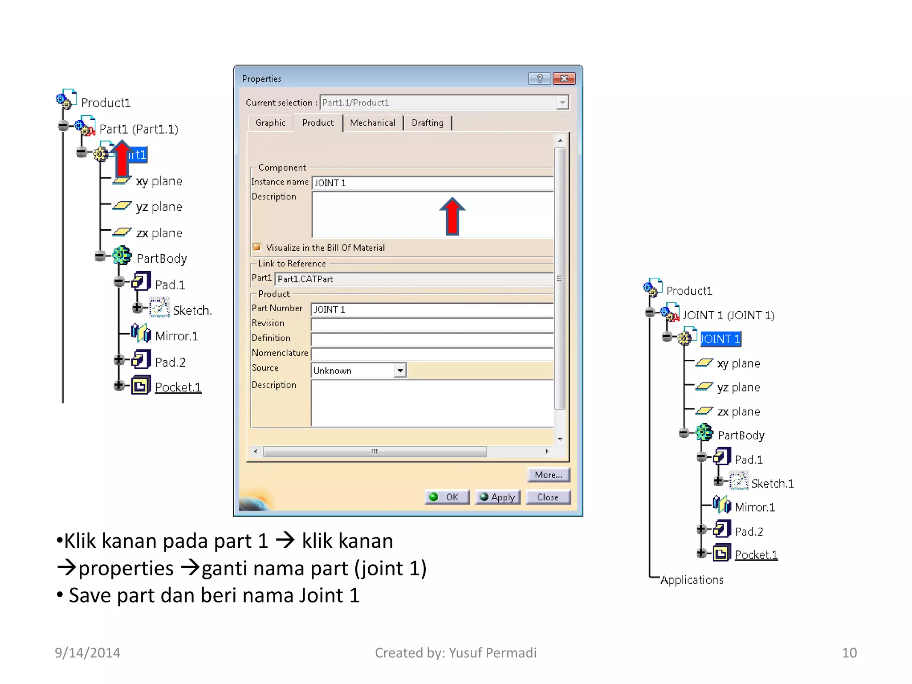912x684 pixels.
Task: Close the Properties dialog with X
Action: pyautogui.click(x=564, y=79)
